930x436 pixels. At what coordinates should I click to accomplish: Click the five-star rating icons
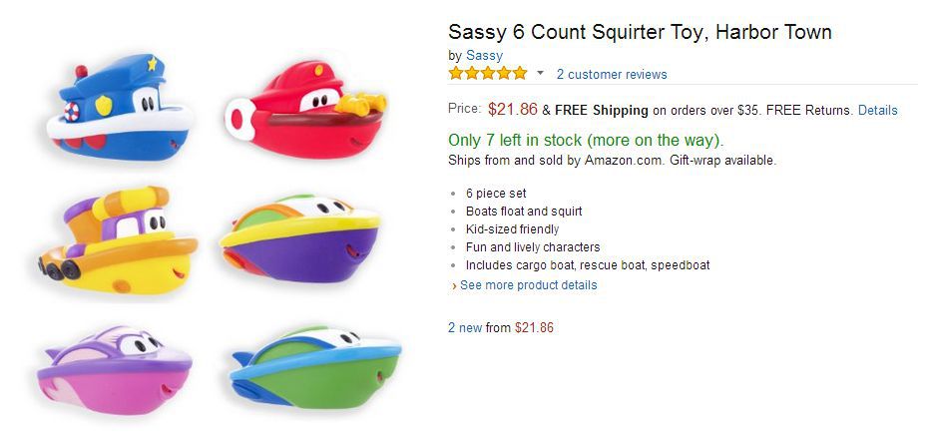point(488,74)
